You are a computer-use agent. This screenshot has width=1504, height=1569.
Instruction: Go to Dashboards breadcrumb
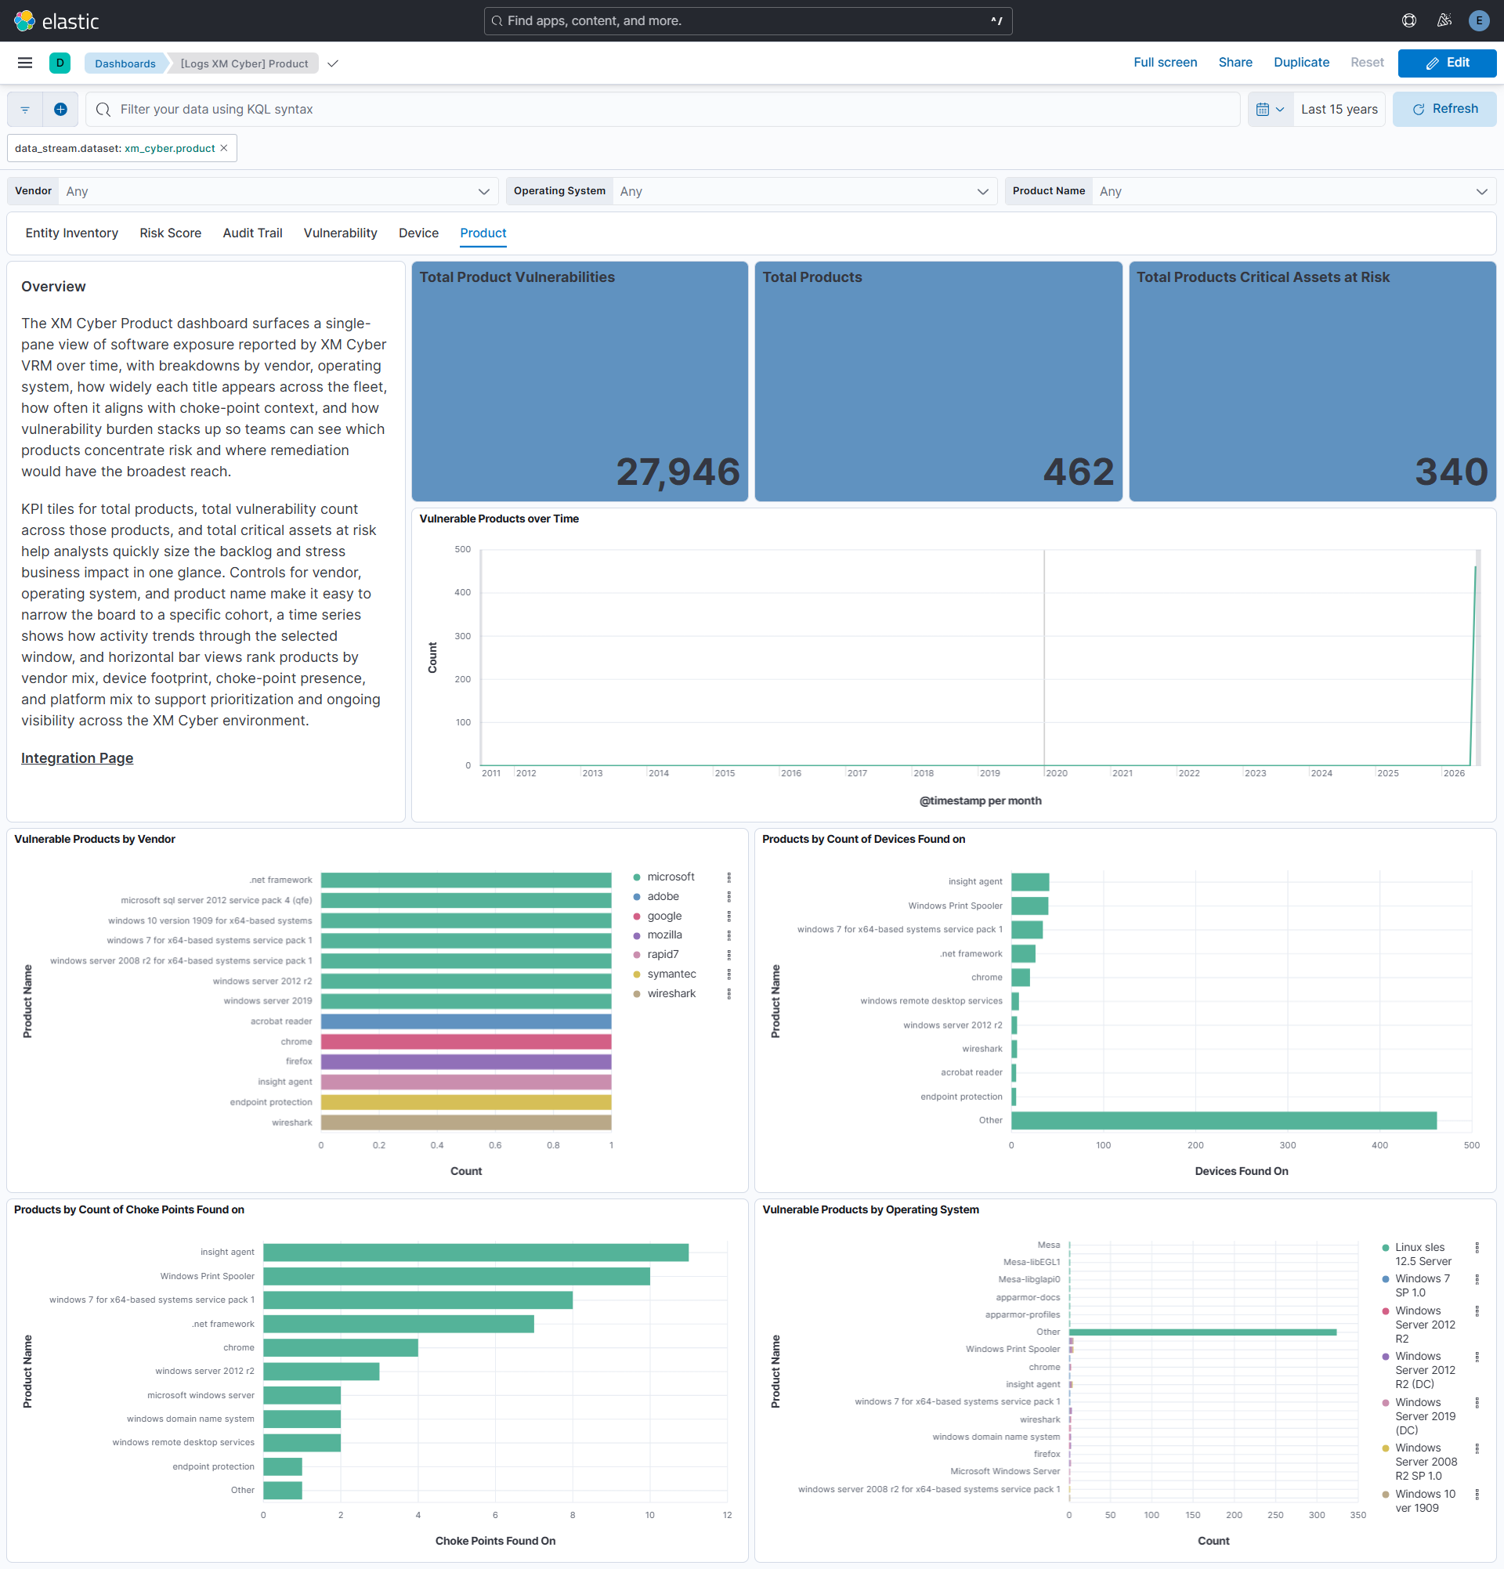[x=125, y=64]
